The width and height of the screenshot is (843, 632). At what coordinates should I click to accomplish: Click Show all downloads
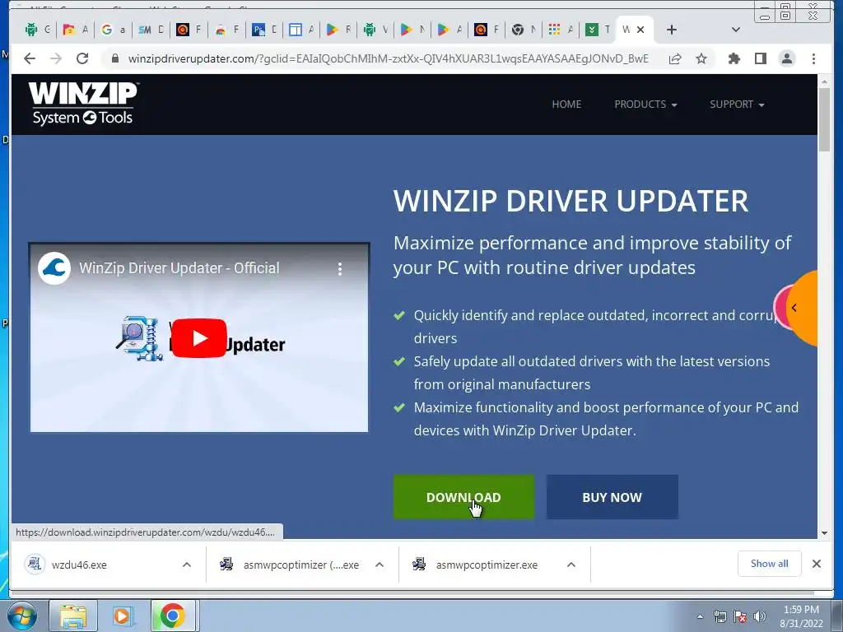[x=770, y=563]
